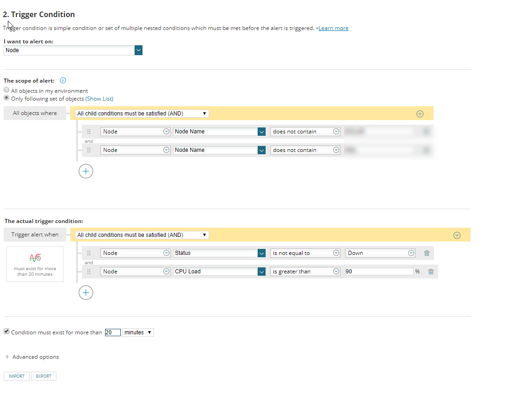Open the CPU Load field dropdown

pyautogui.click(x=219, y=272)
